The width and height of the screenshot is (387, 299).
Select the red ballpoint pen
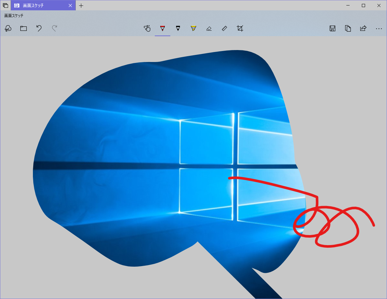point(163,28)
